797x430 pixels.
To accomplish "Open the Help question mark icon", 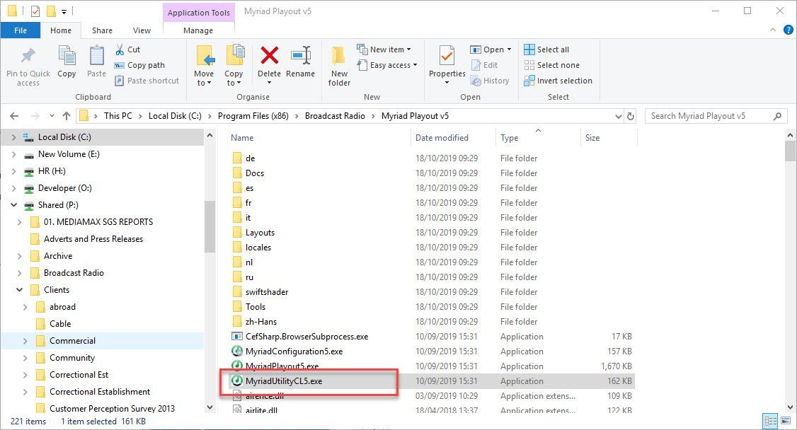I will [x=789, y=30].
